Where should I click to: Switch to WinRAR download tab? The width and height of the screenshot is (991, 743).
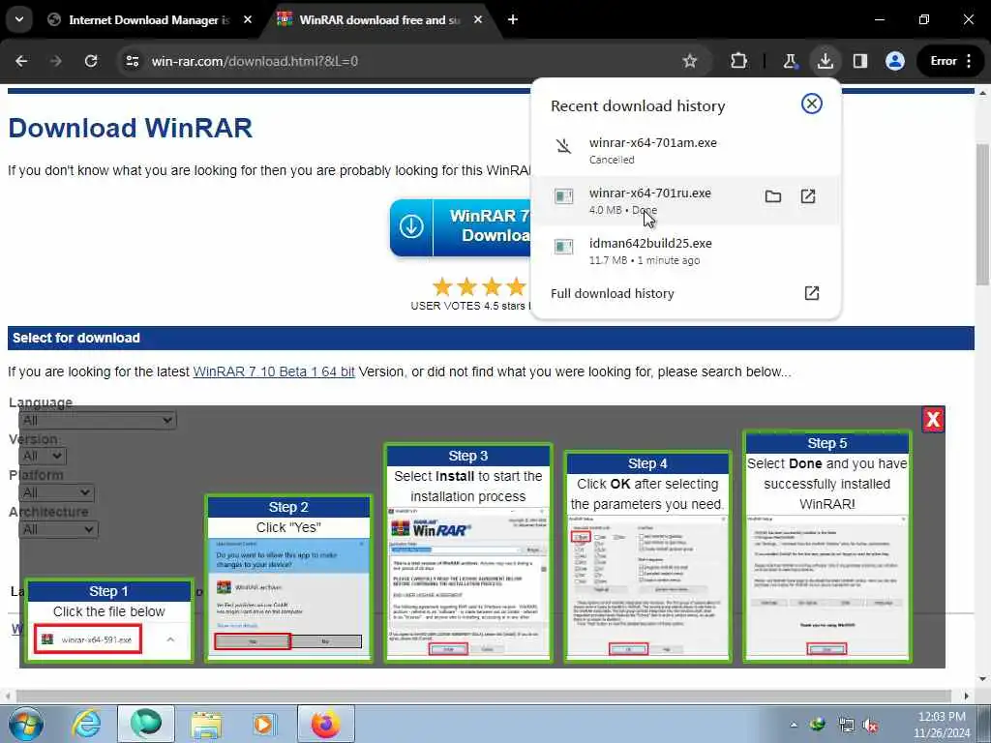379,20
